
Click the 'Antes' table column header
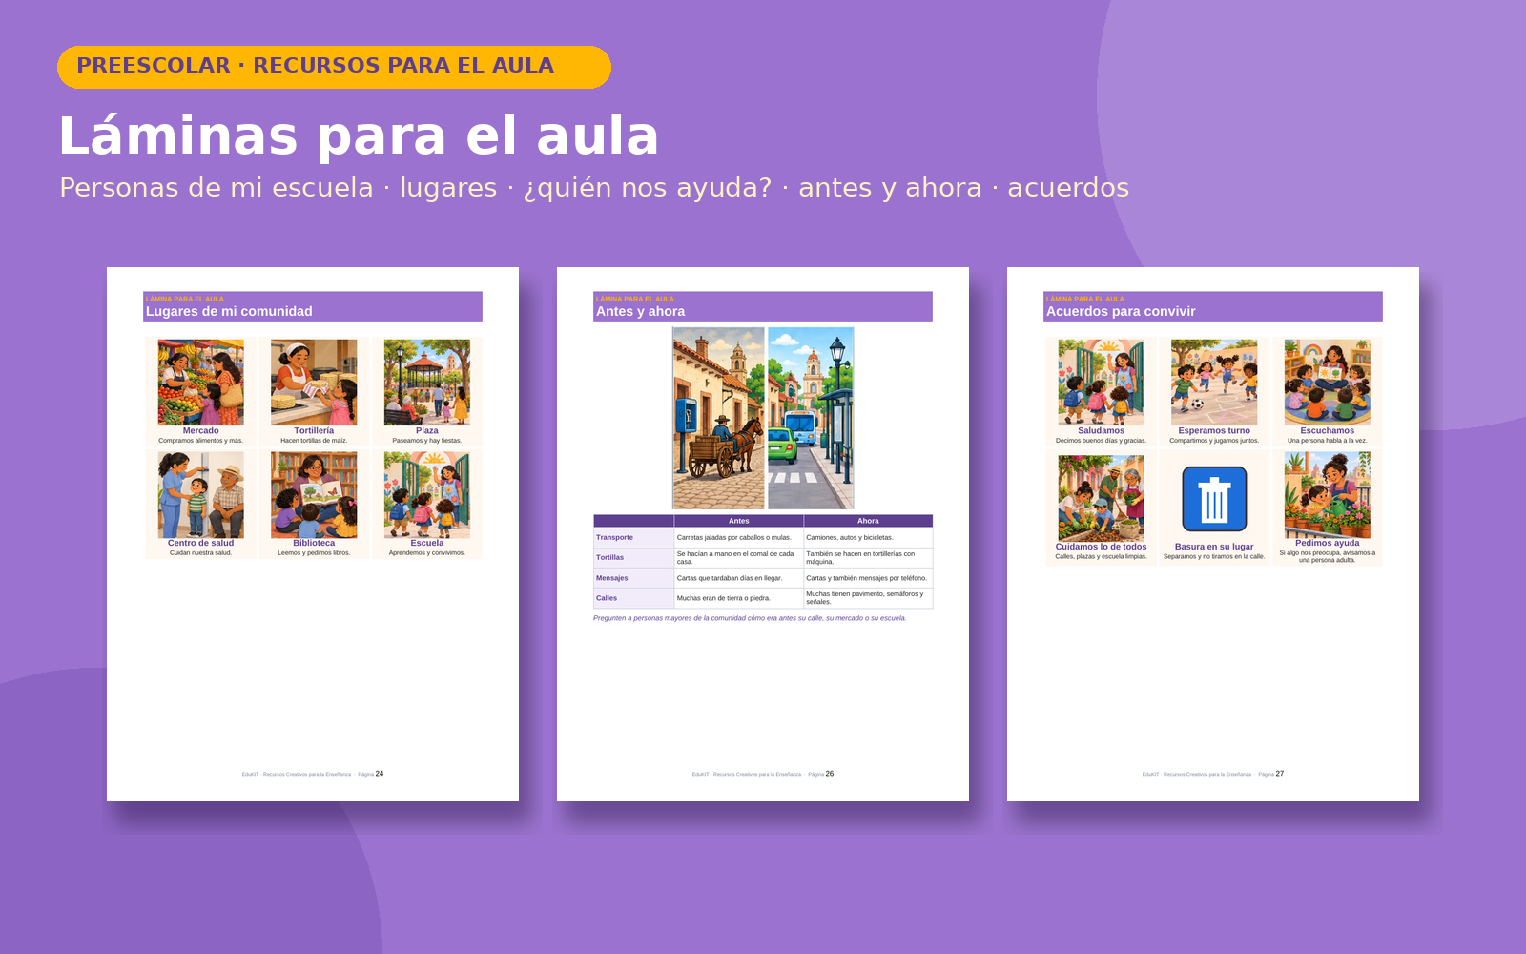click(x=739, y=521)
